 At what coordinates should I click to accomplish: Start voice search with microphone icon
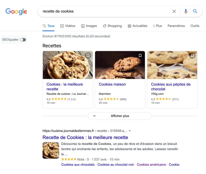(186, 11)
